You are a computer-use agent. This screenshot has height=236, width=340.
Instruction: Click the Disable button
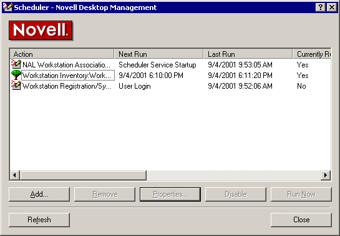236,194
